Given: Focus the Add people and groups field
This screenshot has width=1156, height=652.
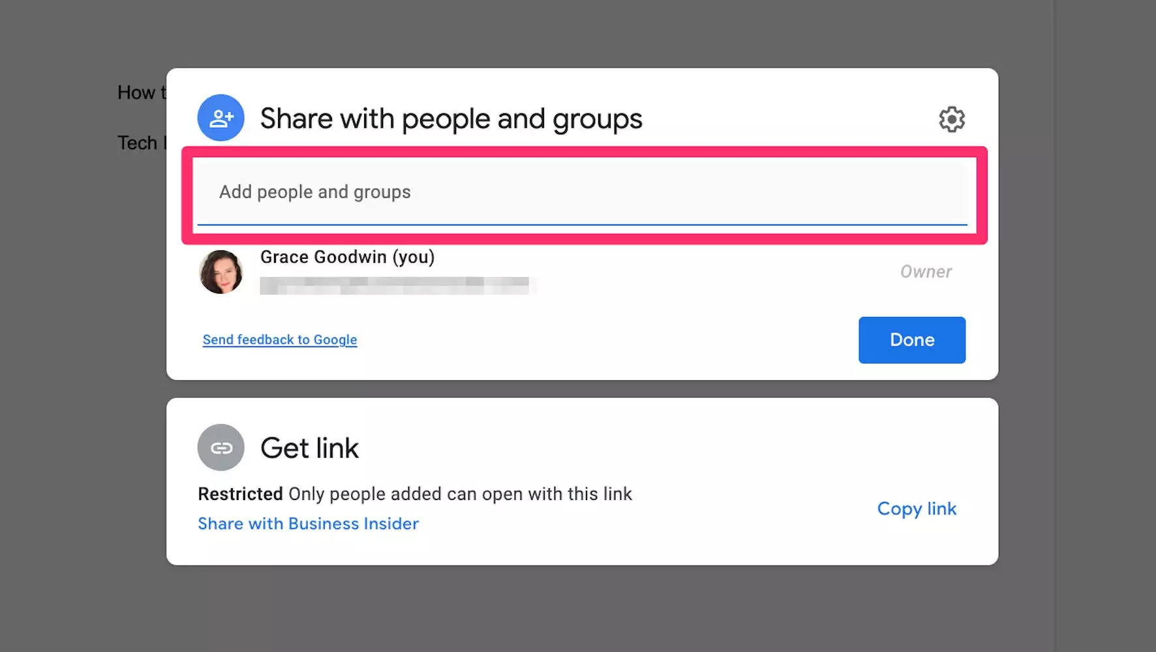Looking at the screenshot, I should point(582,192).
